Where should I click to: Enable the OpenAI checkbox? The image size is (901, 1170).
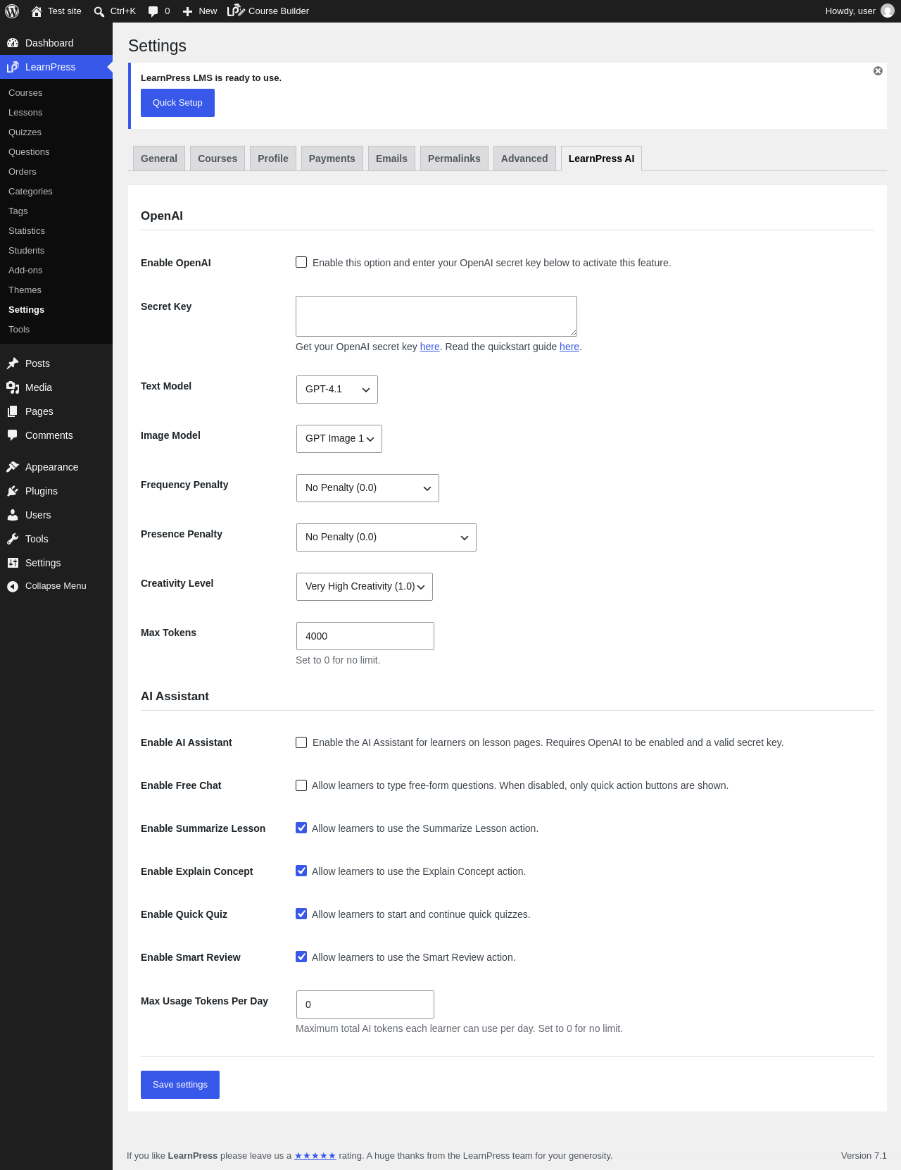click(x=301, y=262)
